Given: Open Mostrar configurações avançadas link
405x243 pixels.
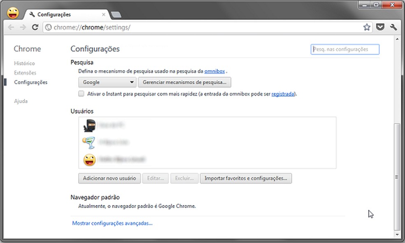Looking at the screenshot, I should 112,223.
